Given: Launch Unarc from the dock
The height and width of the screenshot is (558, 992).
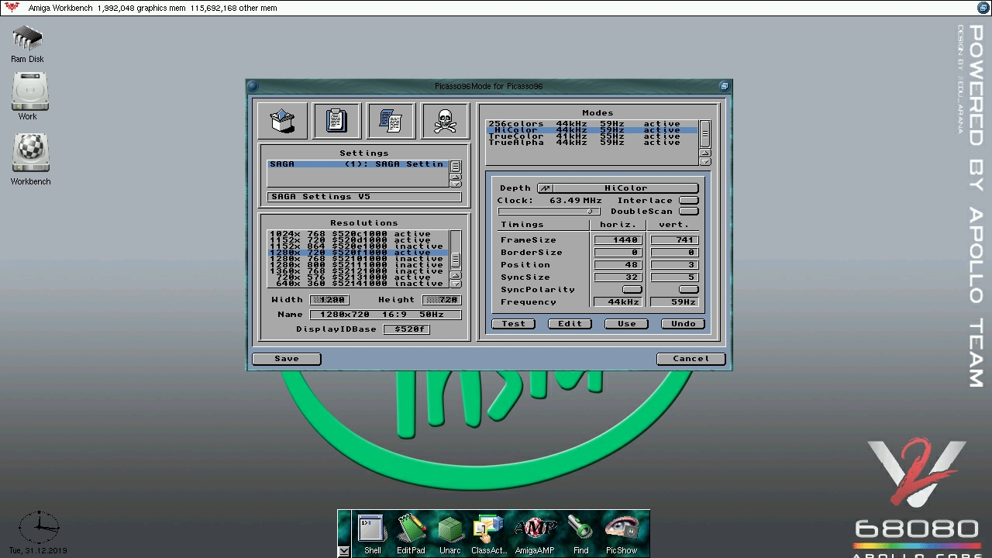Looking at the screenshot, I should [x=449, y=533].
